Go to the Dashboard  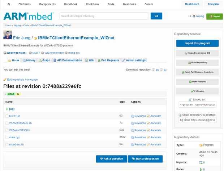192,4
